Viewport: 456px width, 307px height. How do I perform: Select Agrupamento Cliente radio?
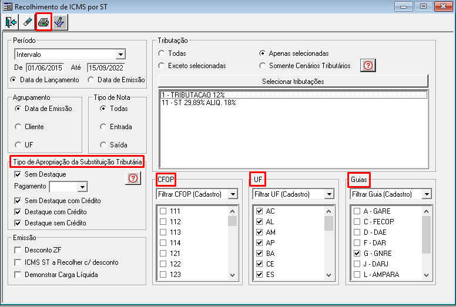pyautogui.click(x=18, y=127)
